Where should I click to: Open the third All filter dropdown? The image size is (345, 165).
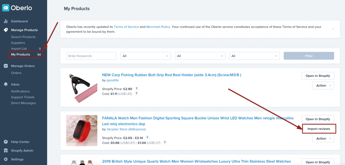(x=255, y=56)
